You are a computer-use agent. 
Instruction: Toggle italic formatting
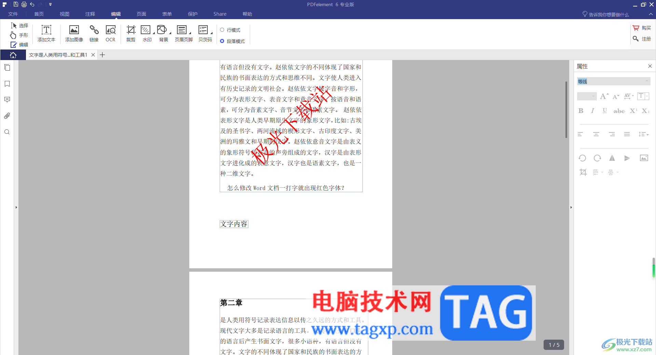(x=593, y=111)
